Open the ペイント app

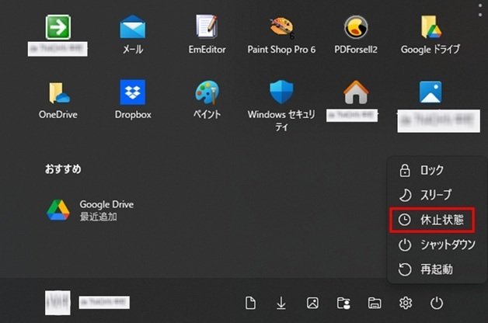coord(207,100)
